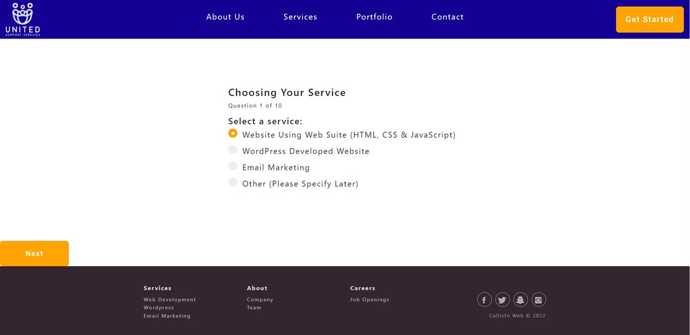Select Website Using Web Suite radio option
Screen dimensions: 690x335
coord(233,133)
